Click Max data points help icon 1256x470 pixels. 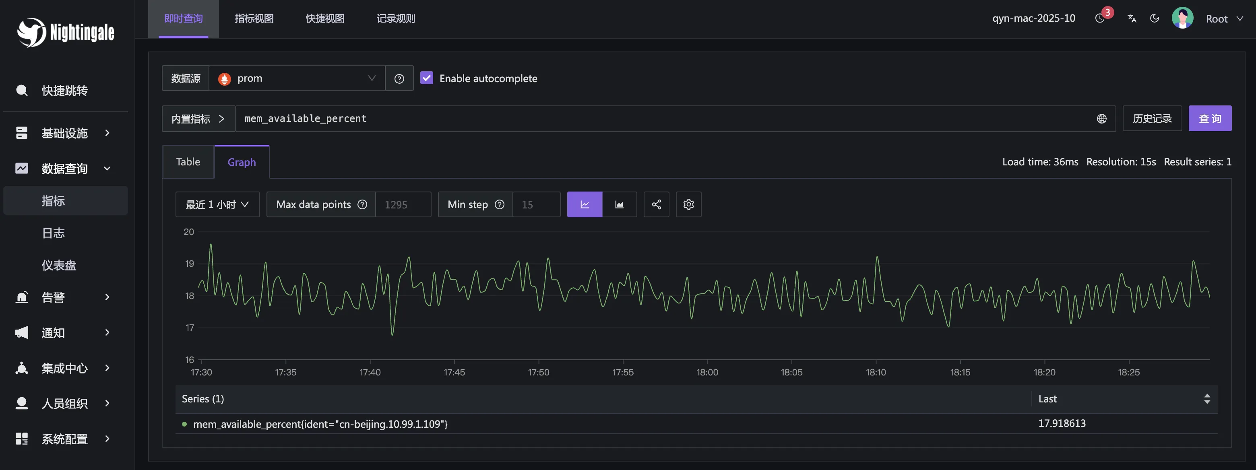[362, 204]
